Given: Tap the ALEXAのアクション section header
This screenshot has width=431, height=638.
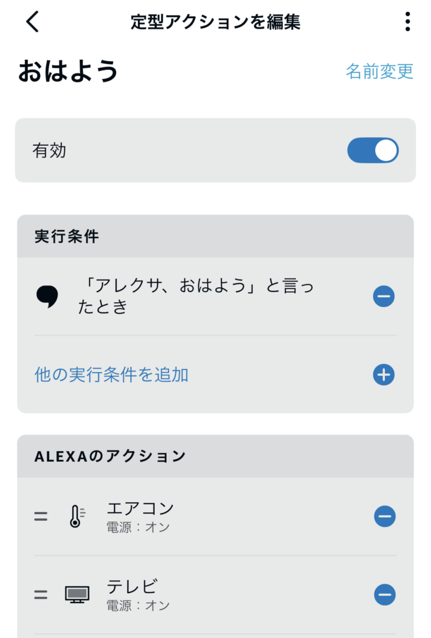Looking at the screenshot, I should click(x=109, y=456).
